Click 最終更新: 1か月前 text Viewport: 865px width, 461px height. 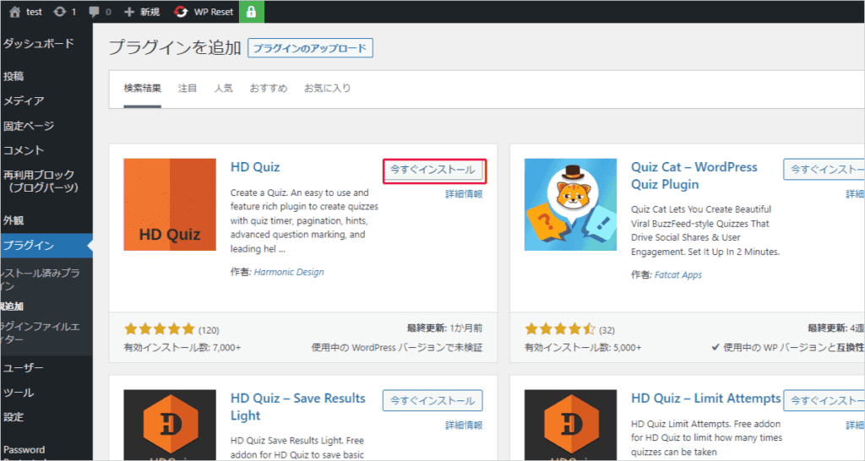pos(444,328)
